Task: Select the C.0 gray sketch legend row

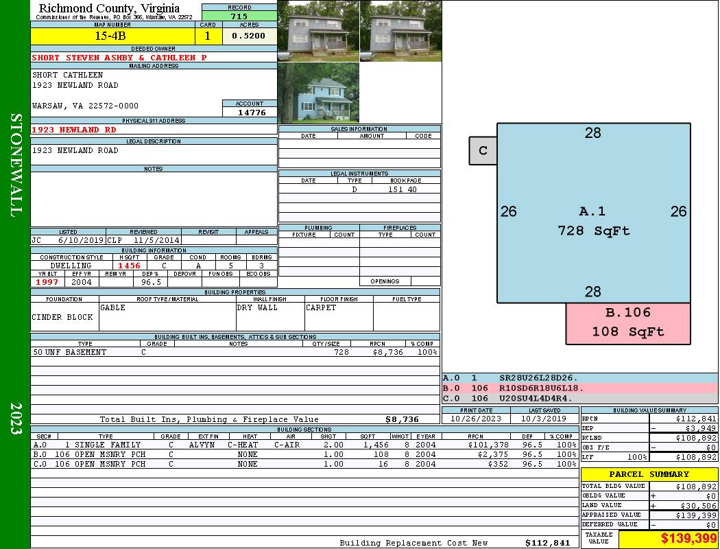Action: [x=579, y=397]
